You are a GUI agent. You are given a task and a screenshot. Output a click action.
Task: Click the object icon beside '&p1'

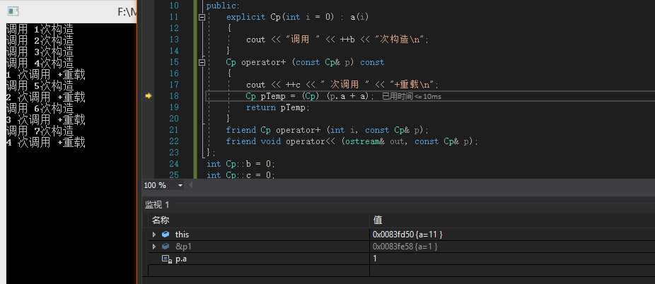[x=166, y=247]
